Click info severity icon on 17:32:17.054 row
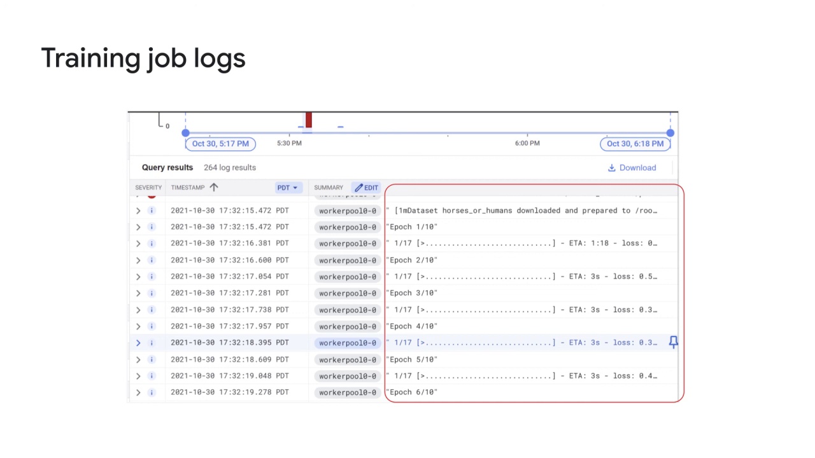This screenshot has width=815, height=458. tap(152, 277)
